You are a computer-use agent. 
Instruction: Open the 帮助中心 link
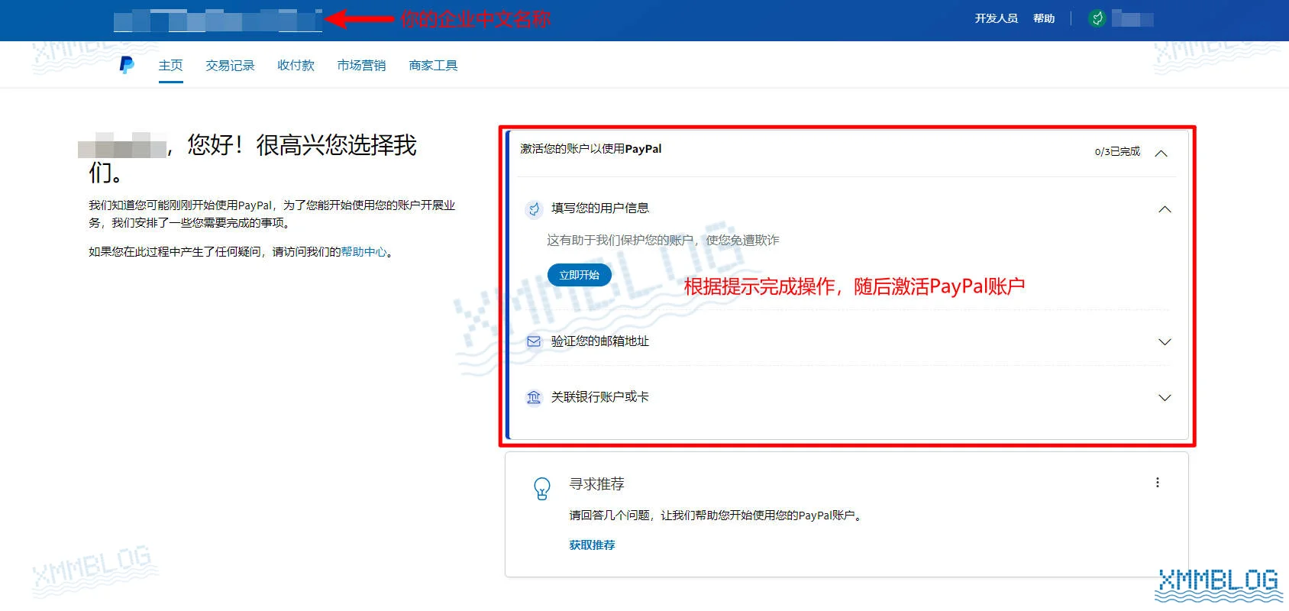(363, 252)
